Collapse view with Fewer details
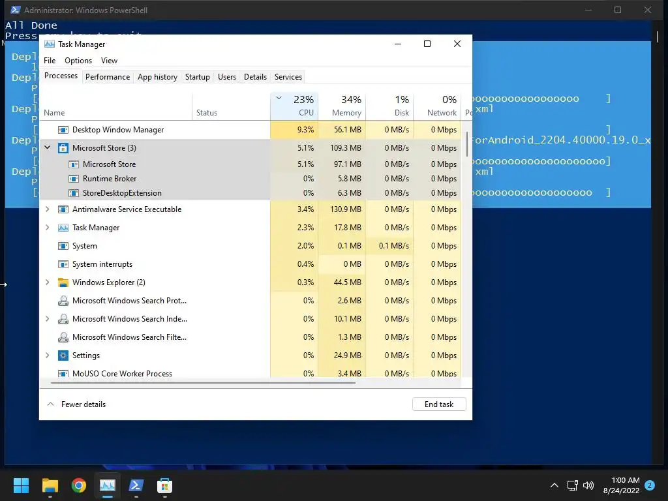Image resolution: width=668 pixels, height=501 pixels. (76, 404)
